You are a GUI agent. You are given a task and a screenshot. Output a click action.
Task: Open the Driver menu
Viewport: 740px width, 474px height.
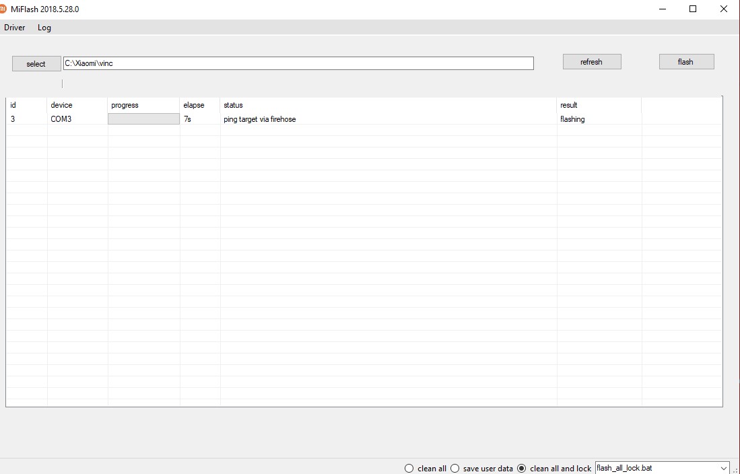click(15, 28)
